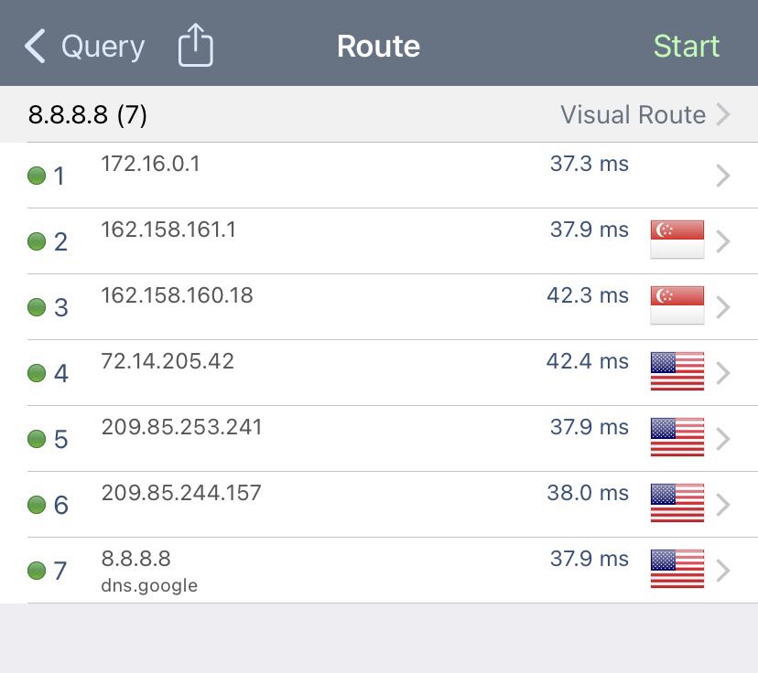Tap the share/export icon
The image size is (758, 673).
[x=195, y=45]
